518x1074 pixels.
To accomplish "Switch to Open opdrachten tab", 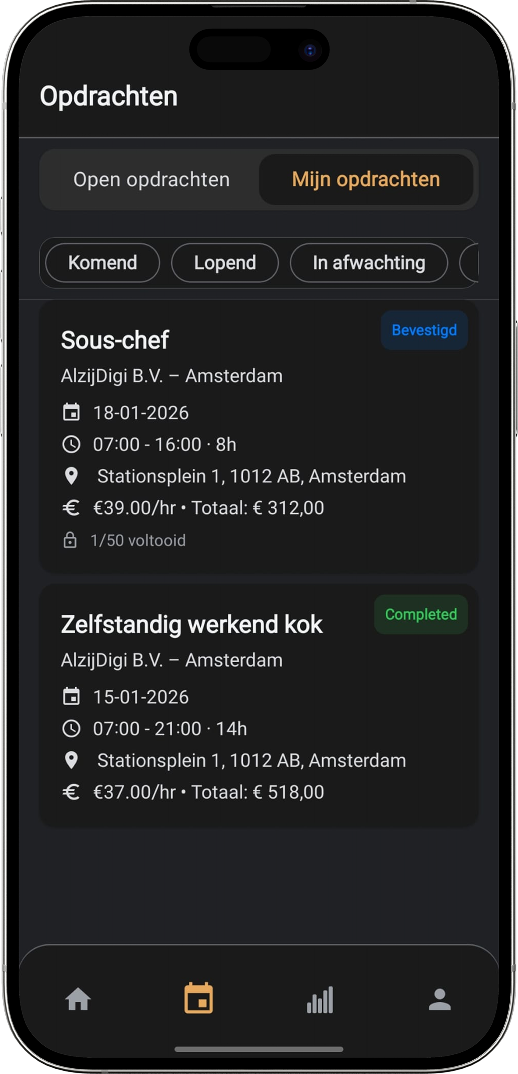I will point(151,180).
